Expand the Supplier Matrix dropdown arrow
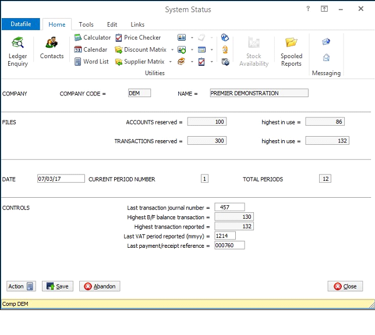375x335 pixels. click(170, 62)
